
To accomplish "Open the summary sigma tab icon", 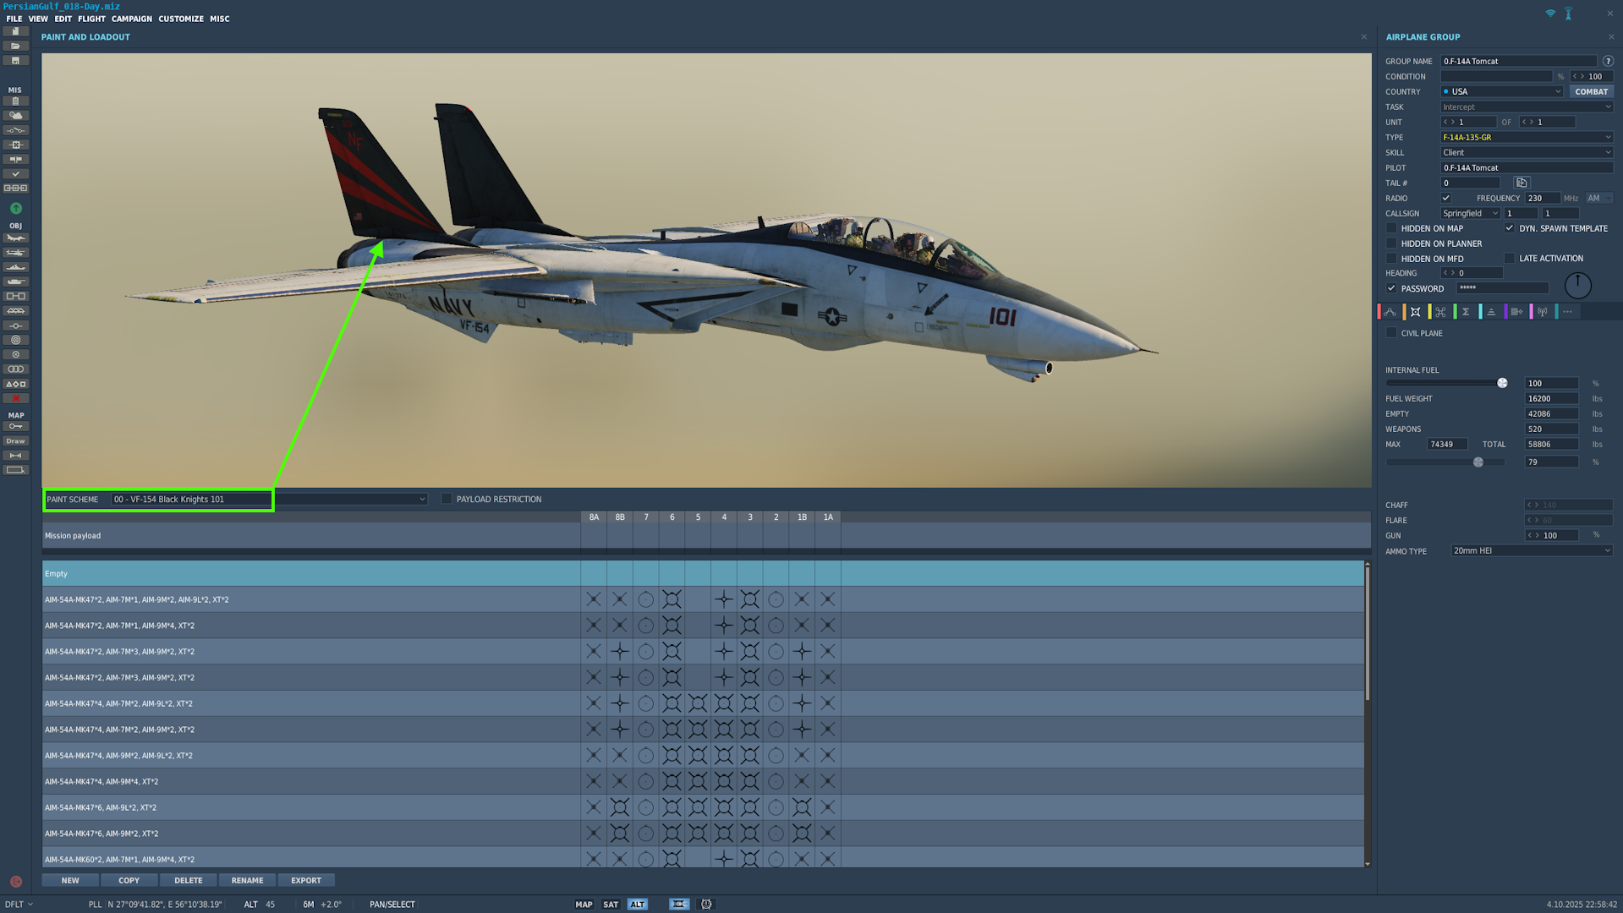I will pos(1466,312).
